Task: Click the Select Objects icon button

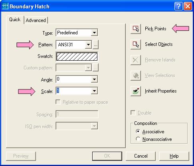Action: [x=136, y=44]
